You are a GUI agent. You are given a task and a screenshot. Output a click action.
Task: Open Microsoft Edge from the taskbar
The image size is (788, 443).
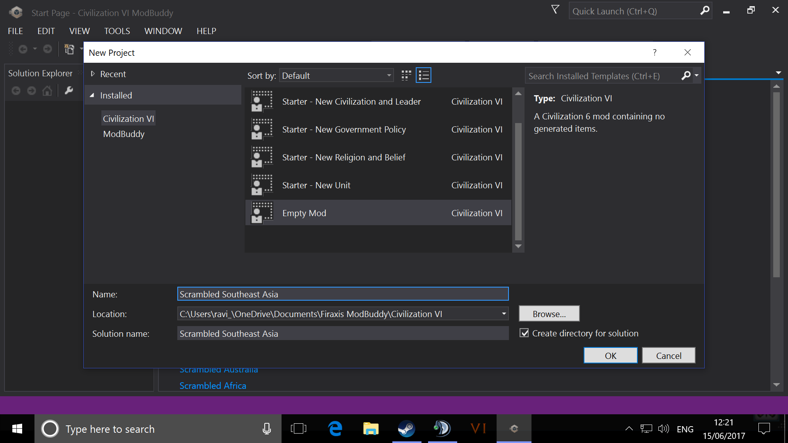click(x=335, y=429)
